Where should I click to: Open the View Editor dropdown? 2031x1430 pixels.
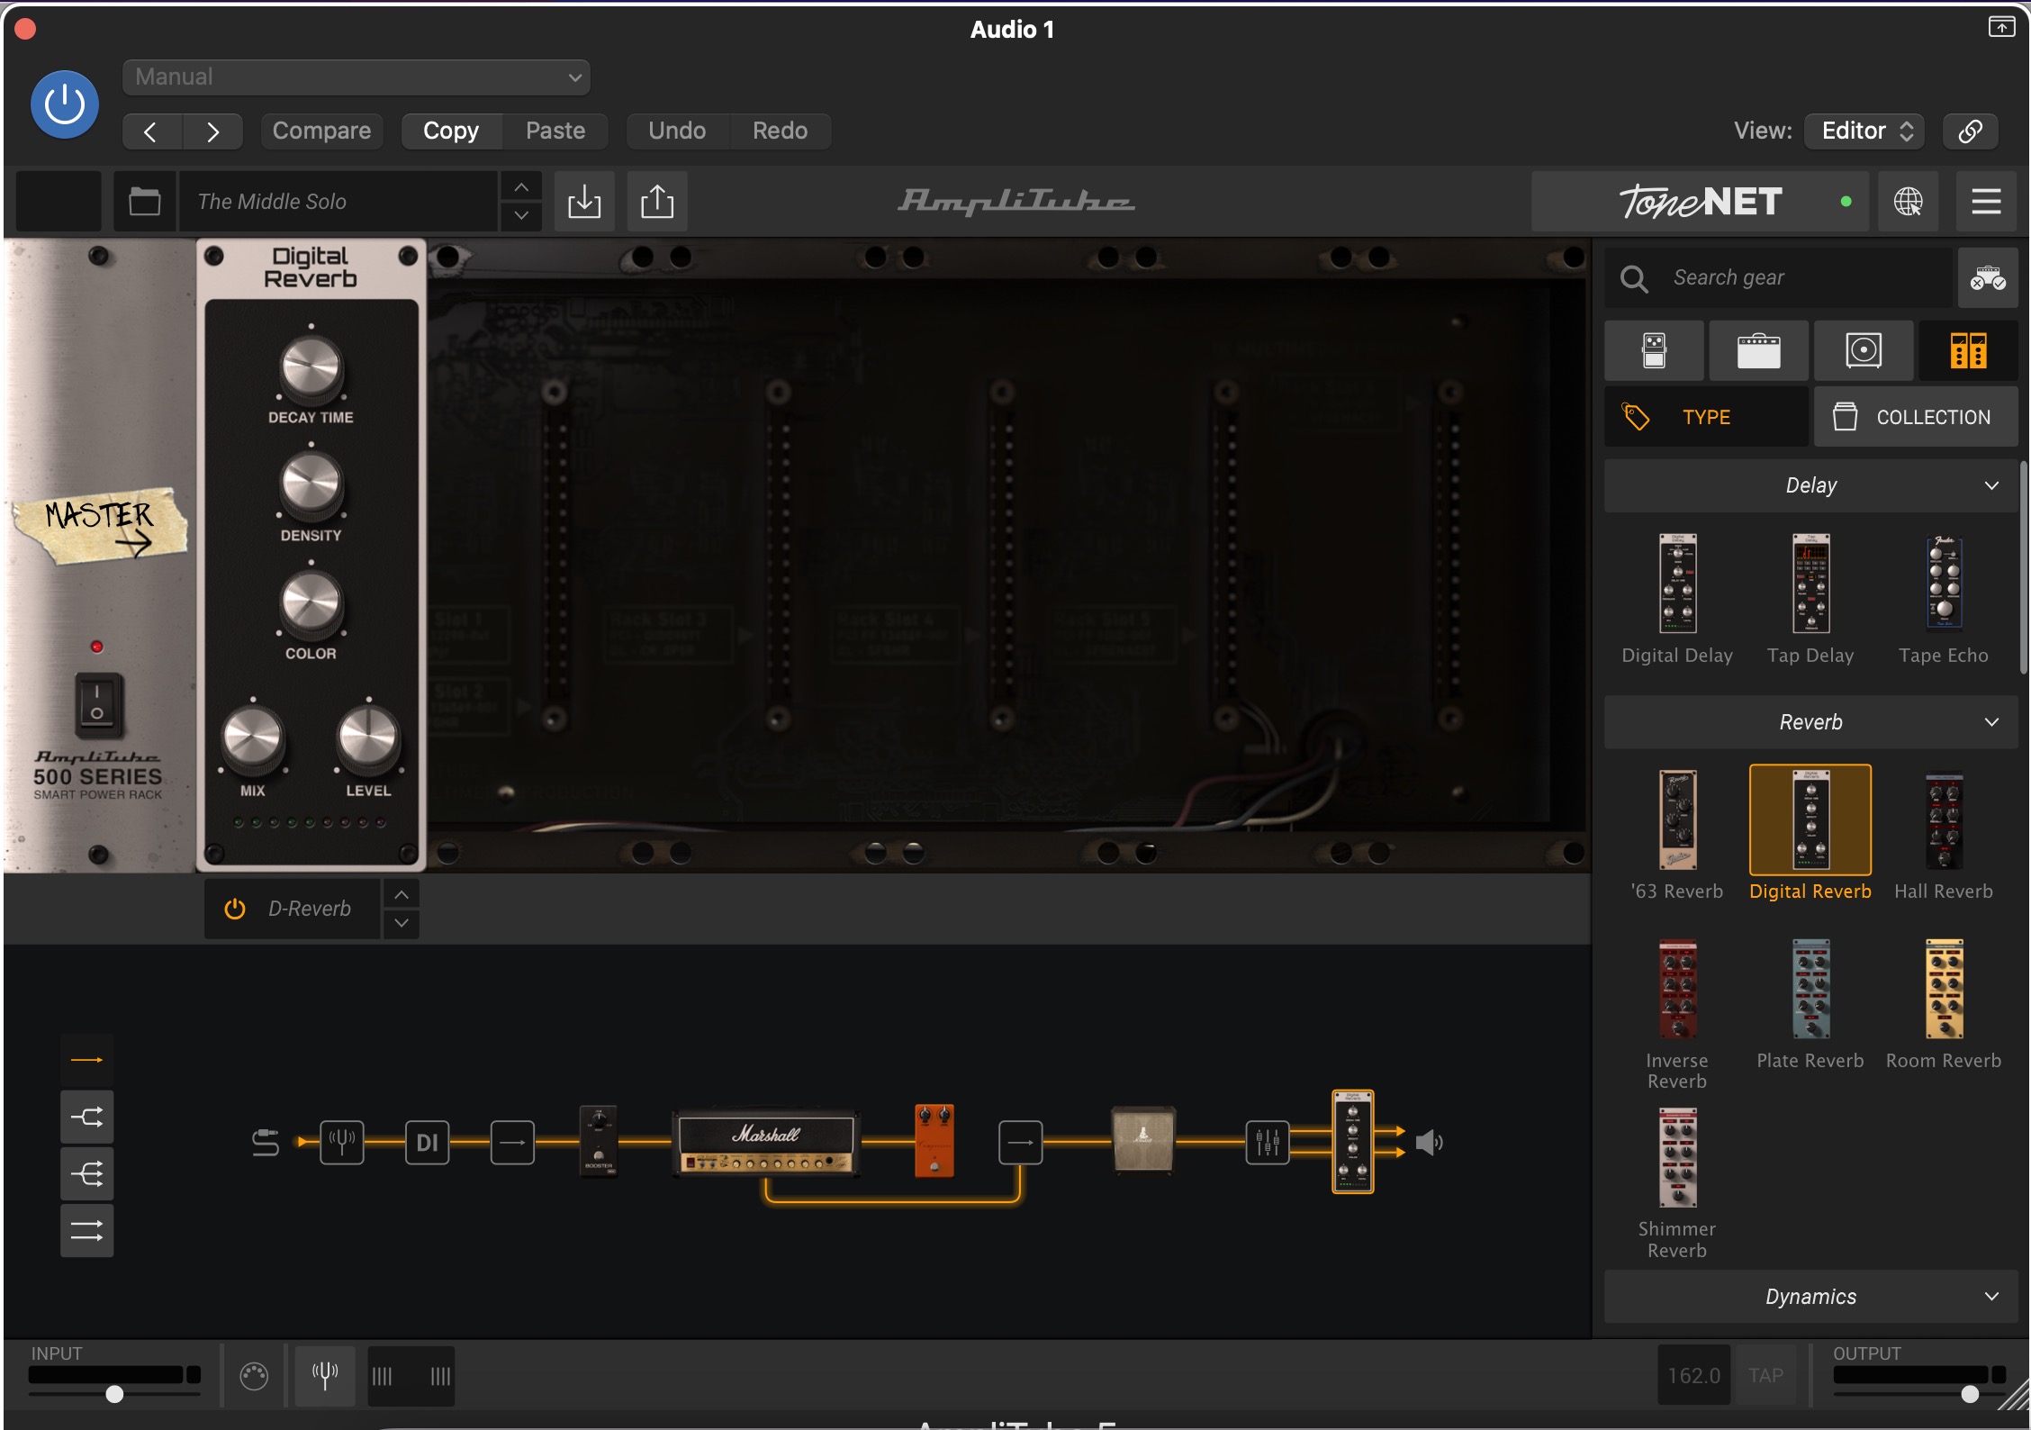[1865, 131]
